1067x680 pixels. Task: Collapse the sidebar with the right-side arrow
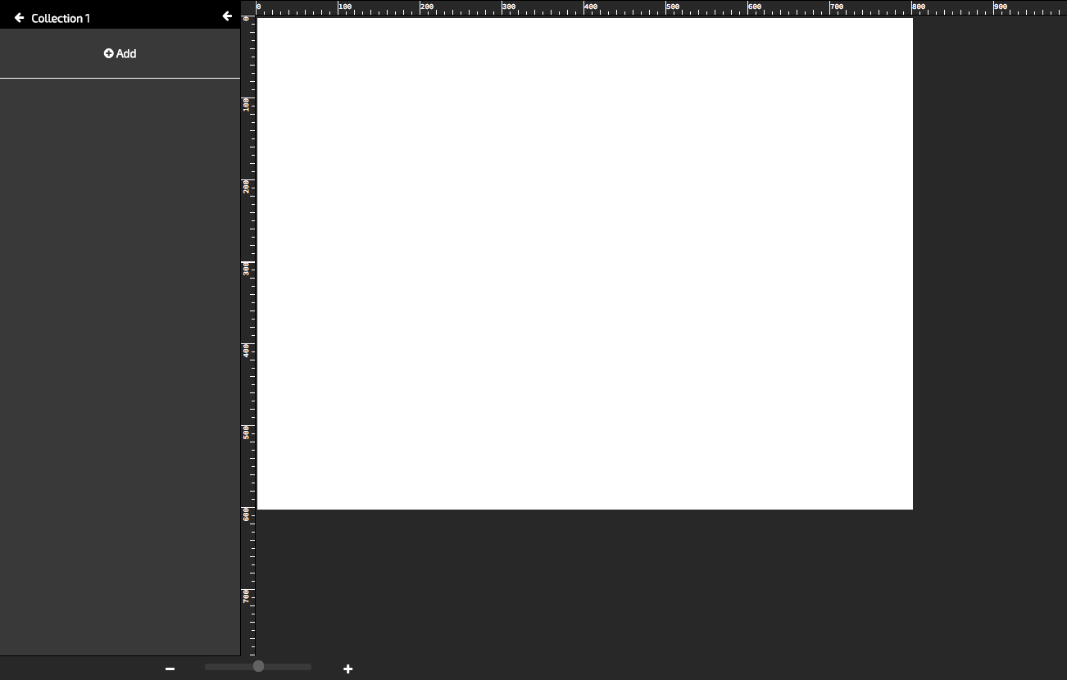pyautogui.click(x=227, y=16)
